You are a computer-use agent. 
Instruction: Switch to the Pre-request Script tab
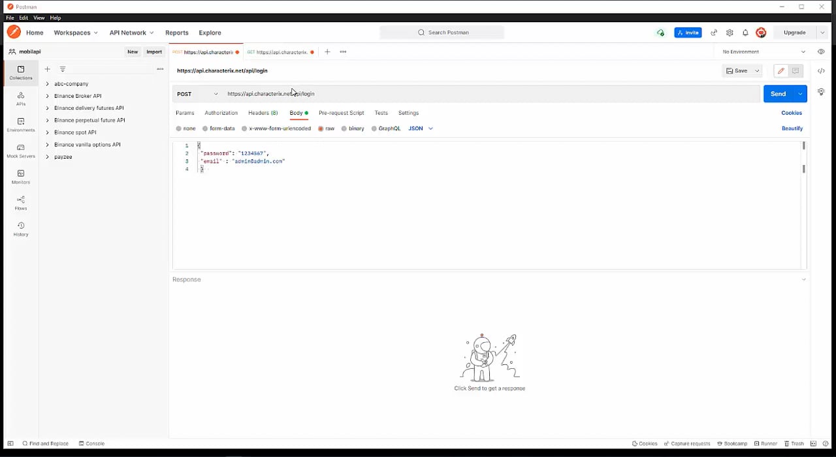(x=341, y=113)
